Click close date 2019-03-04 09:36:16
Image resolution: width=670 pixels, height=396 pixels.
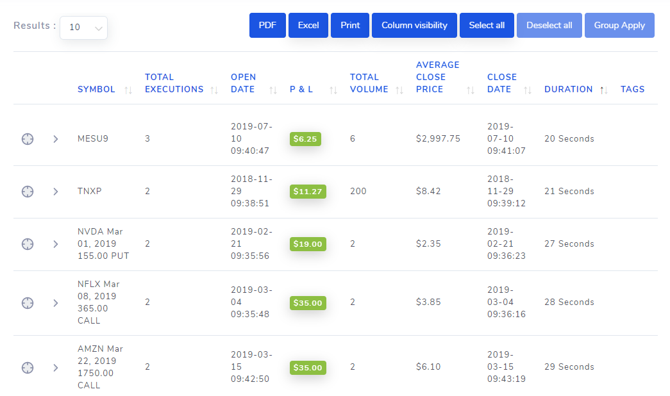tap(507, 302)
